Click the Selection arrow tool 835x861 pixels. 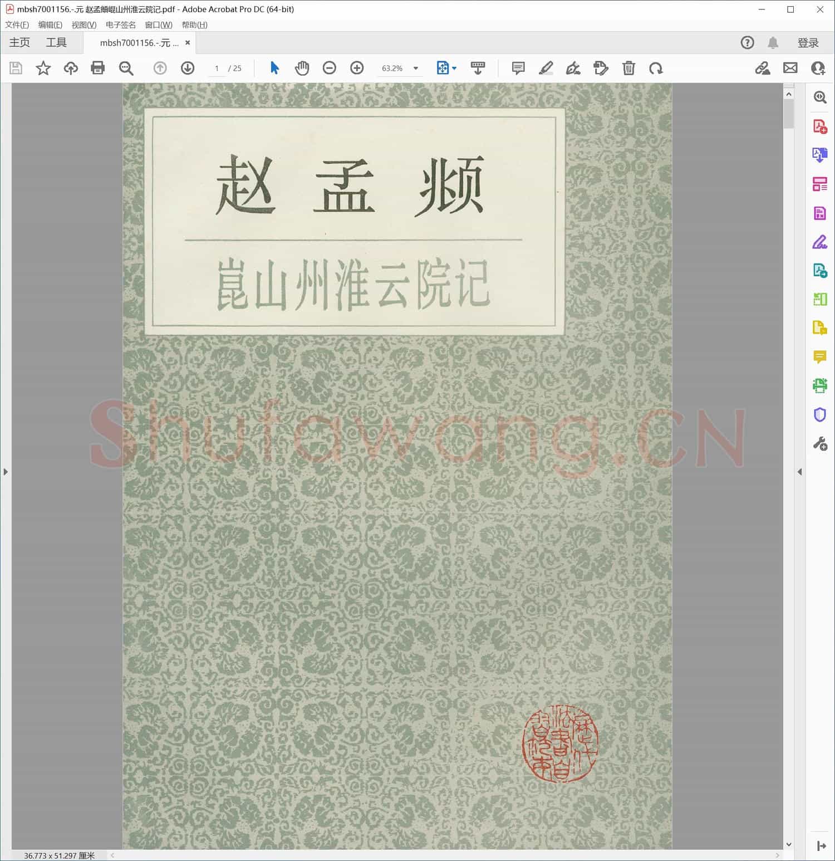(x=274, y=68)
